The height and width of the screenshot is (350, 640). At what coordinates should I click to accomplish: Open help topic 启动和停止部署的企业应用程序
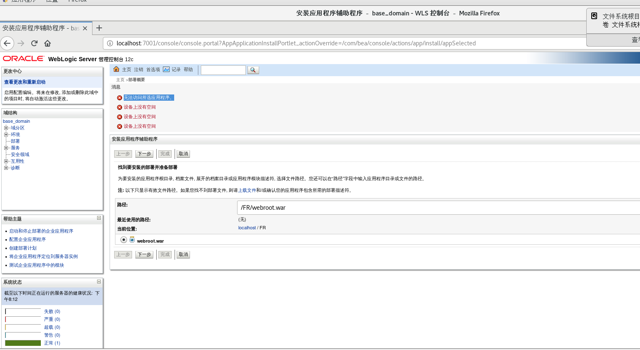click(x=41, y=231)
